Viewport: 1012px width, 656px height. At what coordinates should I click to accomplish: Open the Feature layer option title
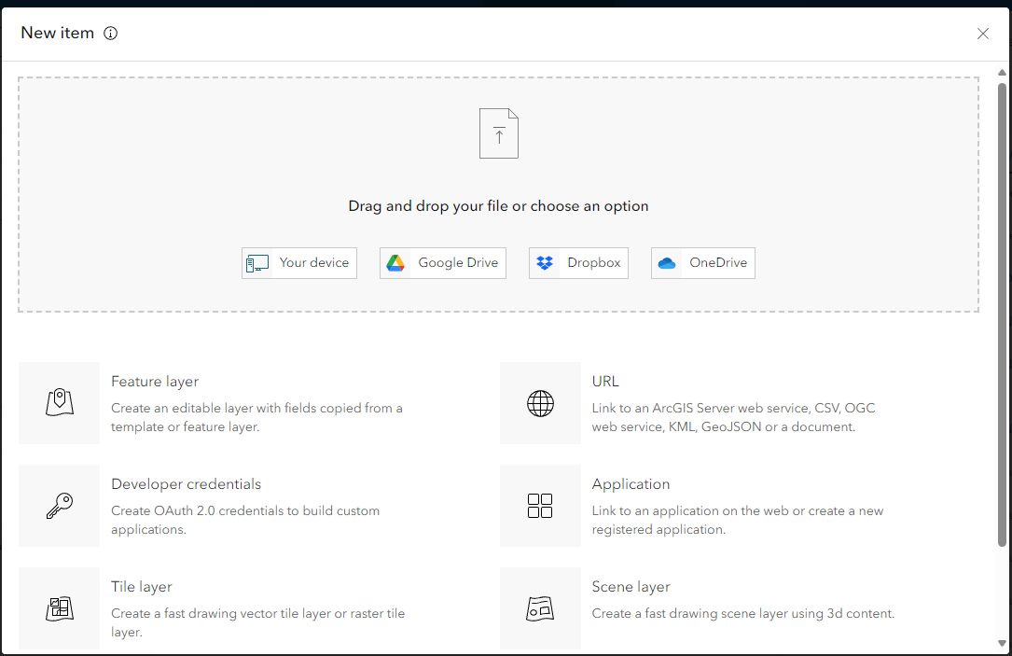pos(155,382)
